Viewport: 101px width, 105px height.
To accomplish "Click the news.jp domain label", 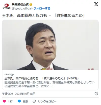I will tap(9, 74).
